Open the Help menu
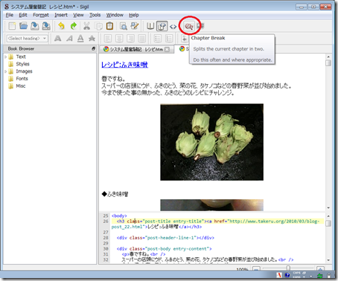This screenshot has width=338, height=281. click(x=134, y=15)
